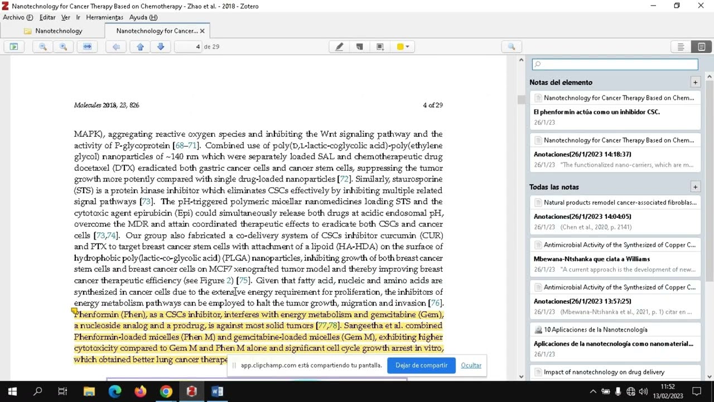Open Firefox from taskbar
This screenshot has width=714, height=402.
(141, 391)
